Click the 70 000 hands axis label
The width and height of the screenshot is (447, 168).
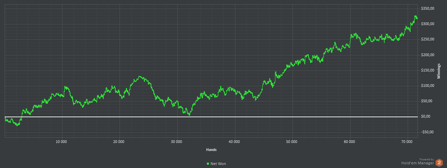point(407,142)
